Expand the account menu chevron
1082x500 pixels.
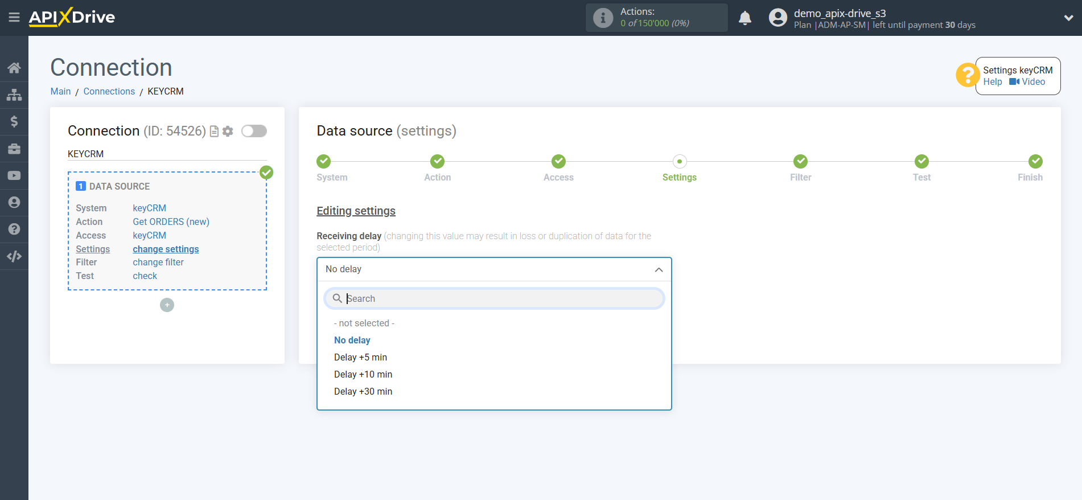[1068, 18]
